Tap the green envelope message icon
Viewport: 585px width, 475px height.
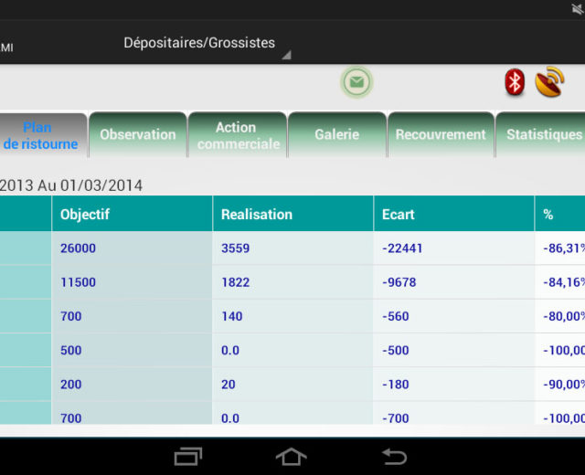click(x=356, y=83)
